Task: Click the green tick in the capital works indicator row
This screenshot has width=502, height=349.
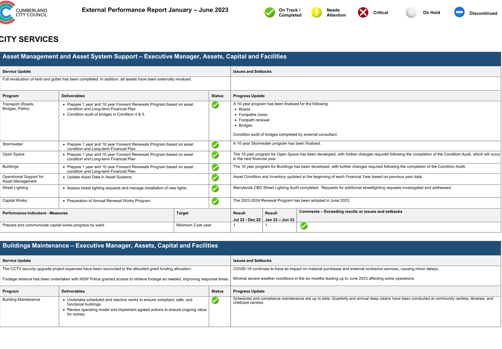Action: (x=304, y=226)
